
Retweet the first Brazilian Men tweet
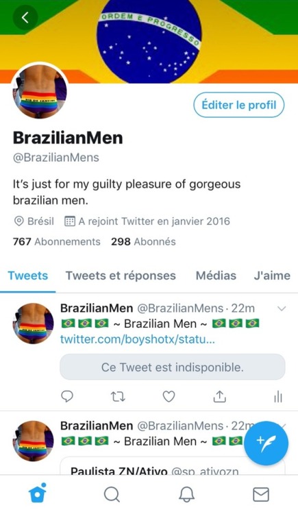point(118,397)
